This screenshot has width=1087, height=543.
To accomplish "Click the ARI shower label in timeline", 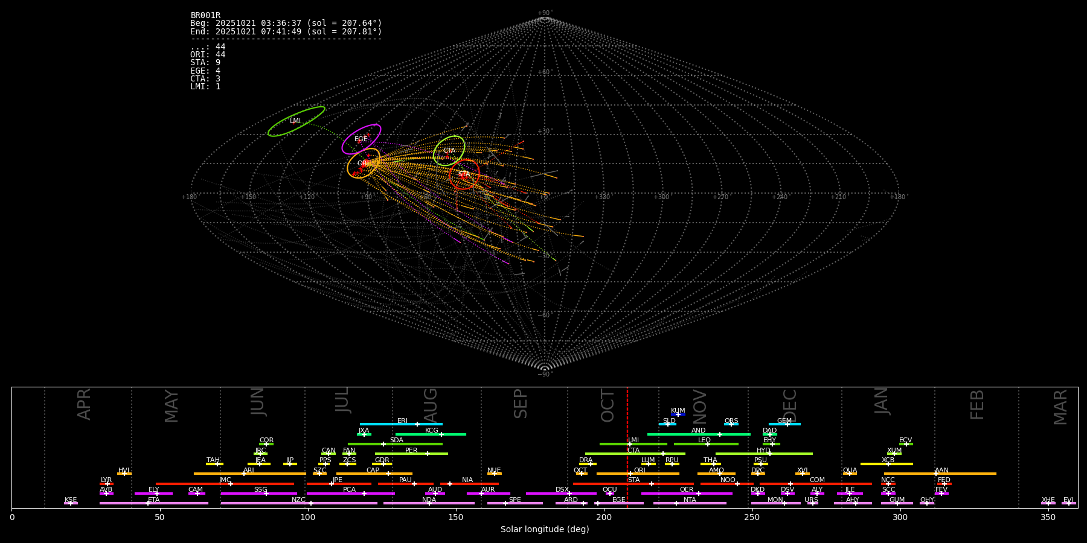I will 249,471.
